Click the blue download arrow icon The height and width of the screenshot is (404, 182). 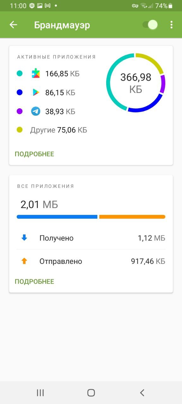coord(25,238)
